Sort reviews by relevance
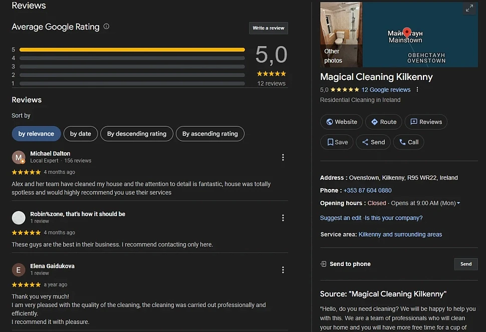This screenshot has height=332, width=486. click(36, 133)
